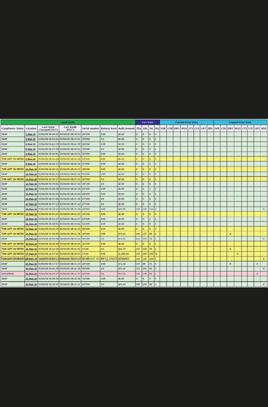Click the Current Error Data group header
This screenshot has width=268, height=407.
pyautogui.click(x=187, y=122)
